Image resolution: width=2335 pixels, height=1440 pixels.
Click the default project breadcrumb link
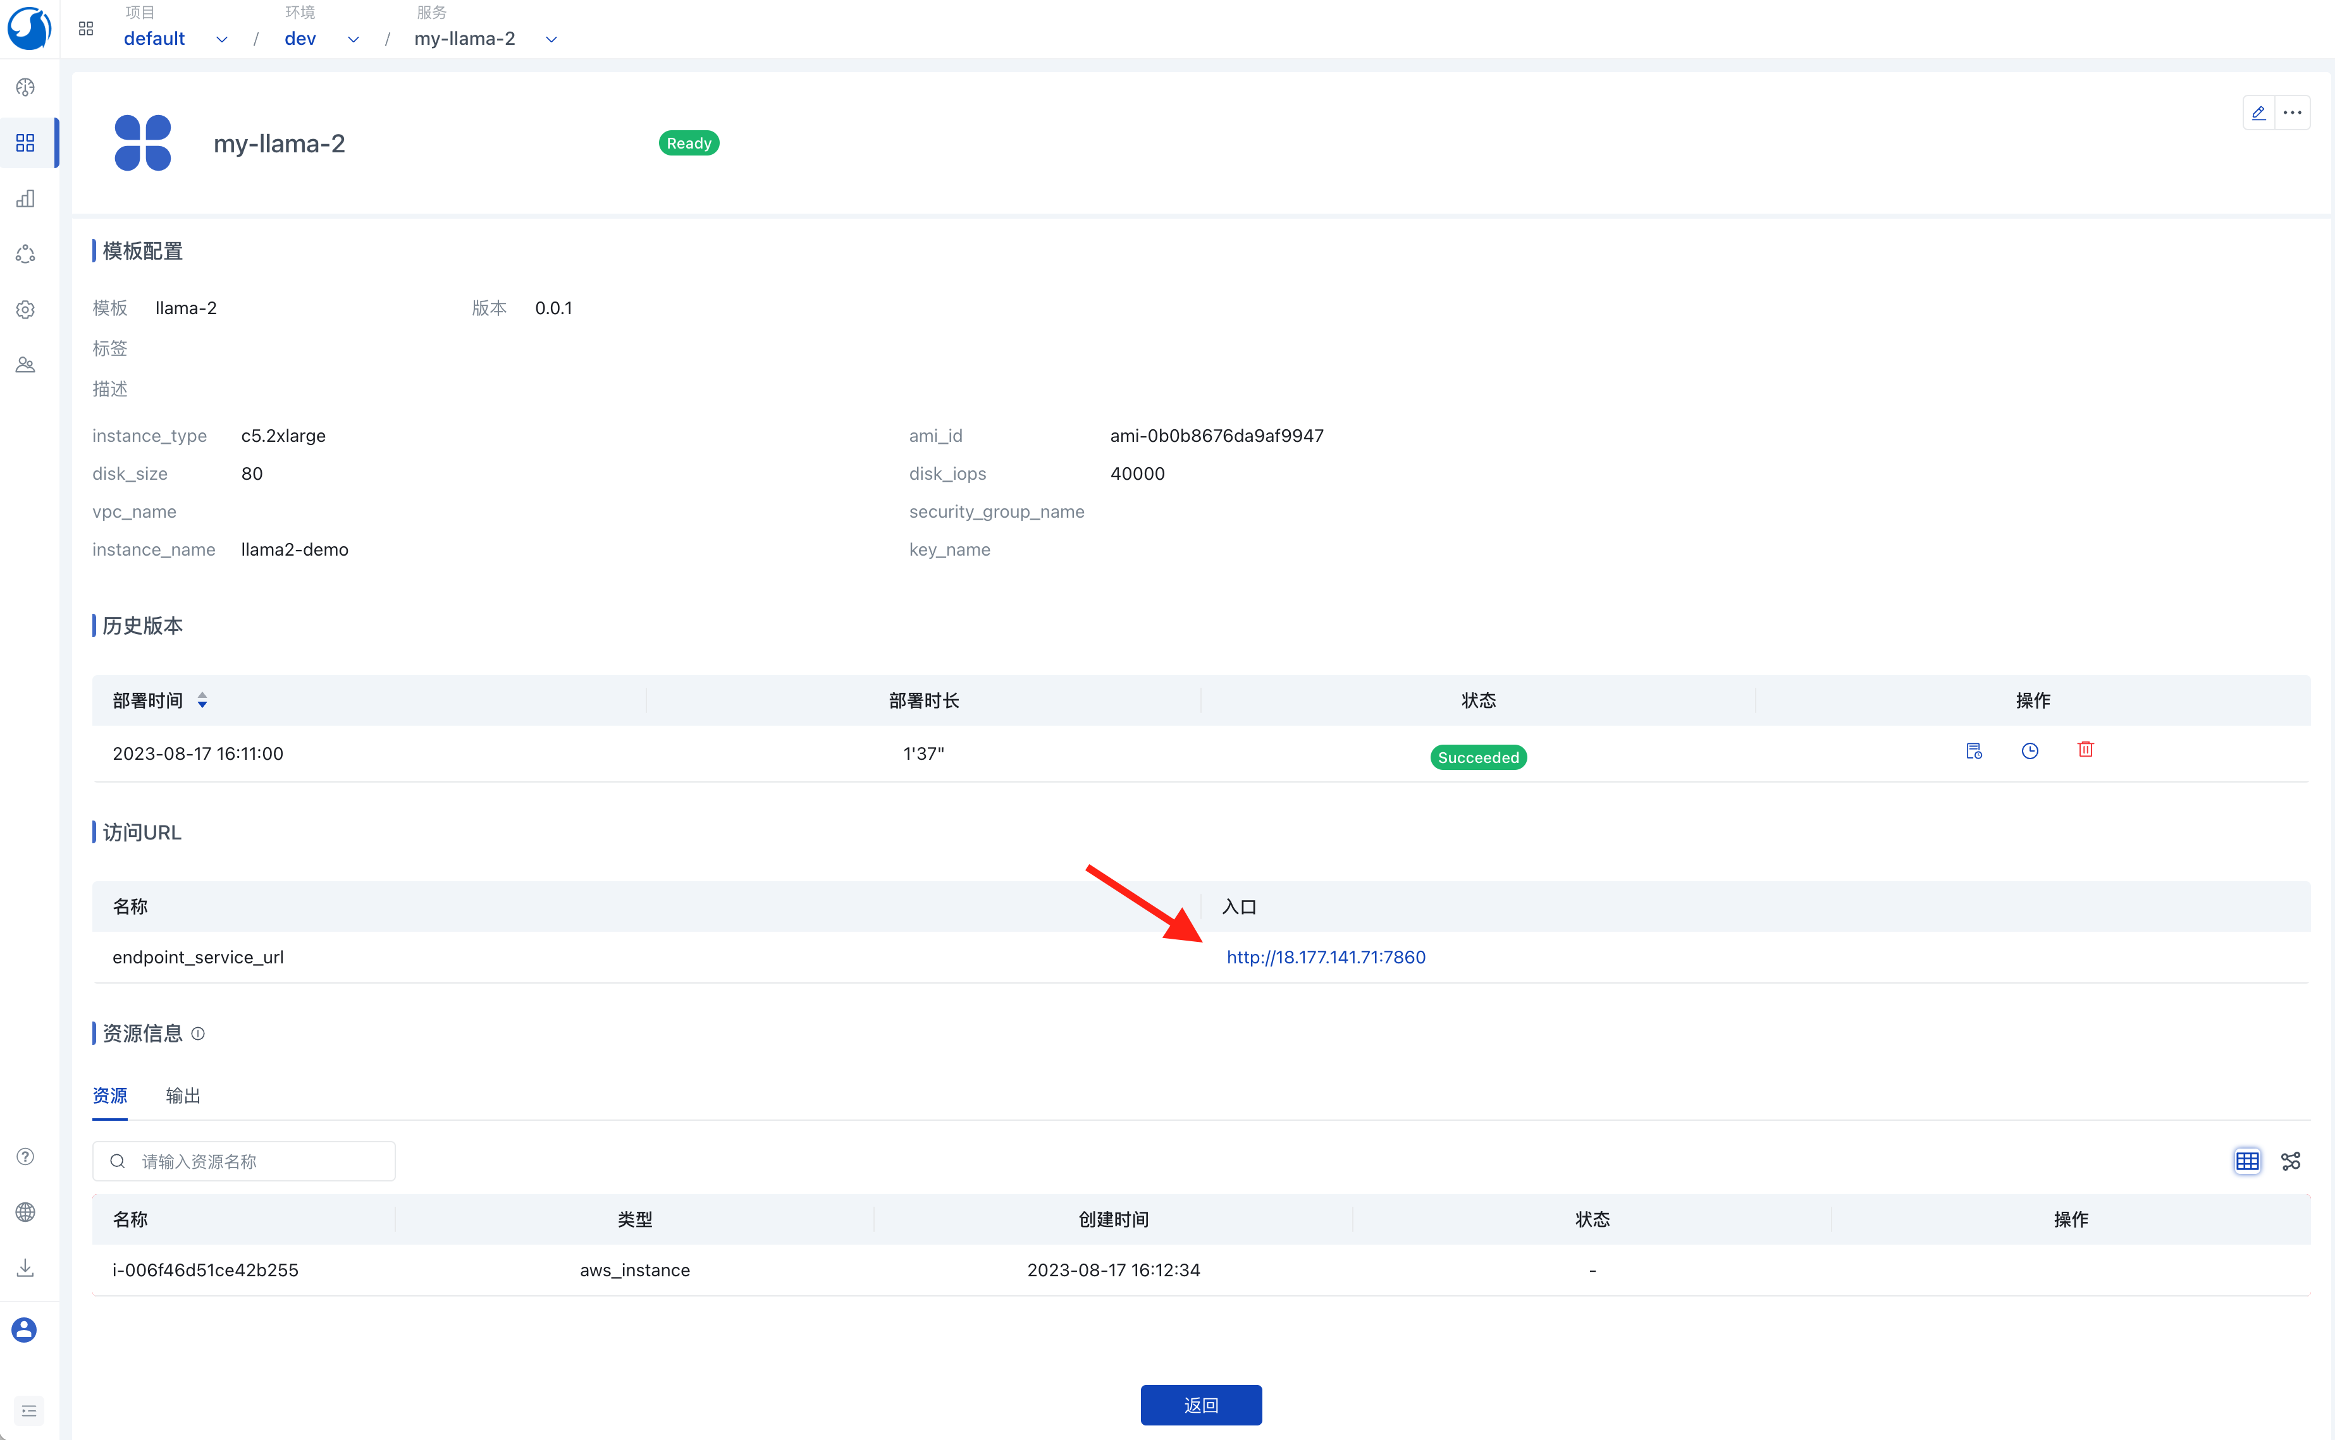[x=154, y=38]
